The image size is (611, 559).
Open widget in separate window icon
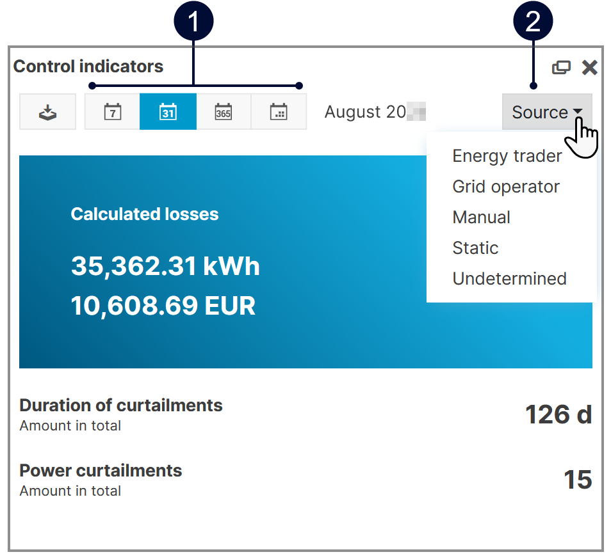point(561,67)
